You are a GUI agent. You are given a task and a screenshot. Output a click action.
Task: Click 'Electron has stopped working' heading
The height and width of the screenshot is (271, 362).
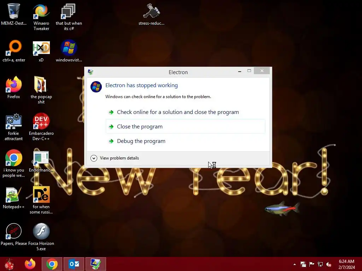(141, 85)
